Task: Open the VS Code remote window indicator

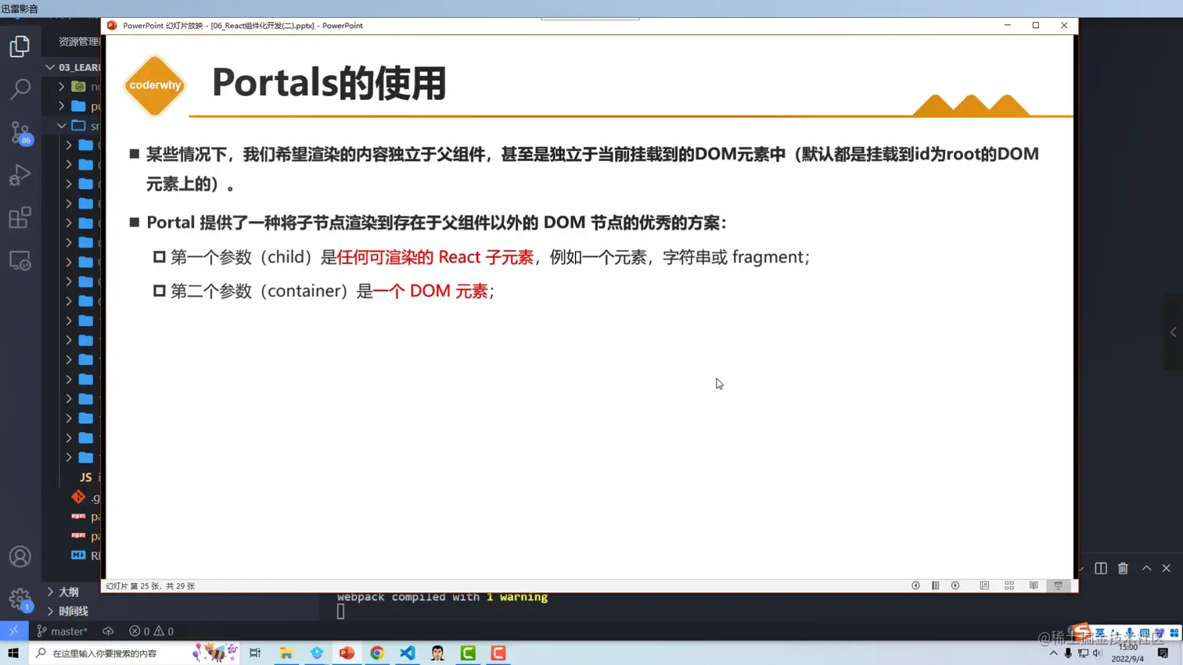Action: (14, 631)
